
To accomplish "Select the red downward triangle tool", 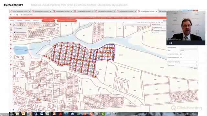I will [x=11, y=40].
